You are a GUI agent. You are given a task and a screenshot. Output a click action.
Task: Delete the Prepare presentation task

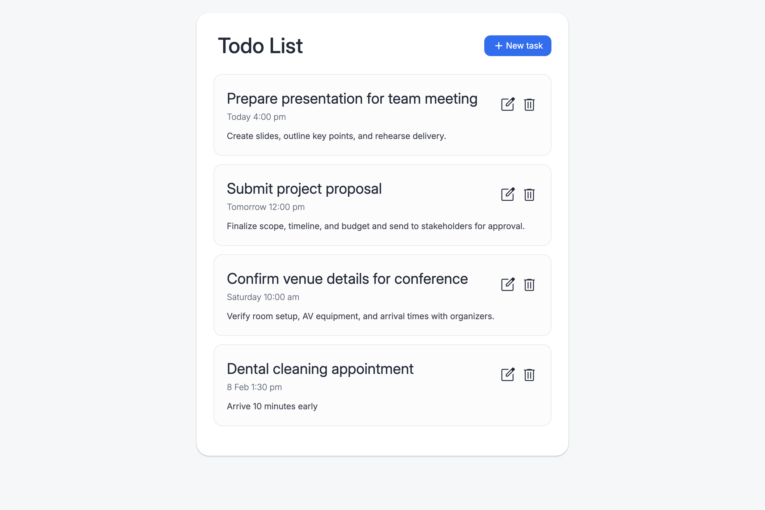click(529, 104)
